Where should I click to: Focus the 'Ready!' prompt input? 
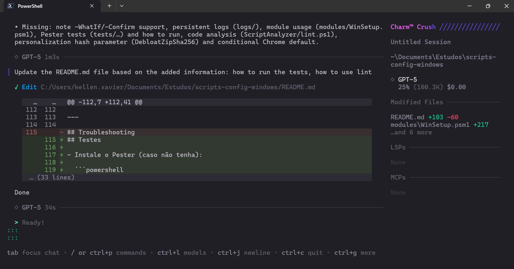33,223
